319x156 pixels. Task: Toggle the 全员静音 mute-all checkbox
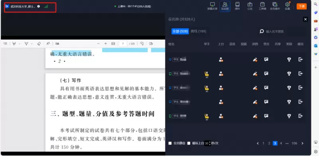point(170,143)
